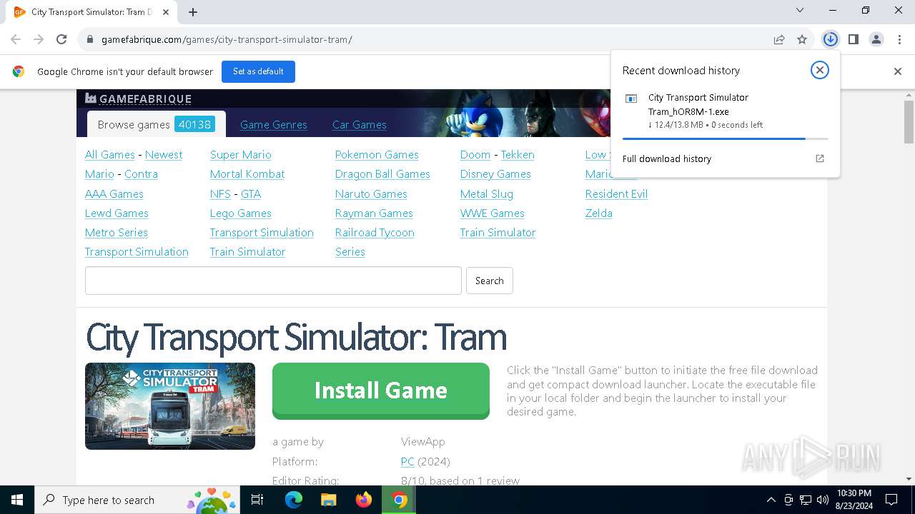This screenshot has height=514, width=915.
Task: Click the Set as default button
Action: click(258, 71)
